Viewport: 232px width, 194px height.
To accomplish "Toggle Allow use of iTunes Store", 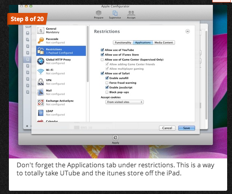I will pyautogui.click(x=102, y=55).
